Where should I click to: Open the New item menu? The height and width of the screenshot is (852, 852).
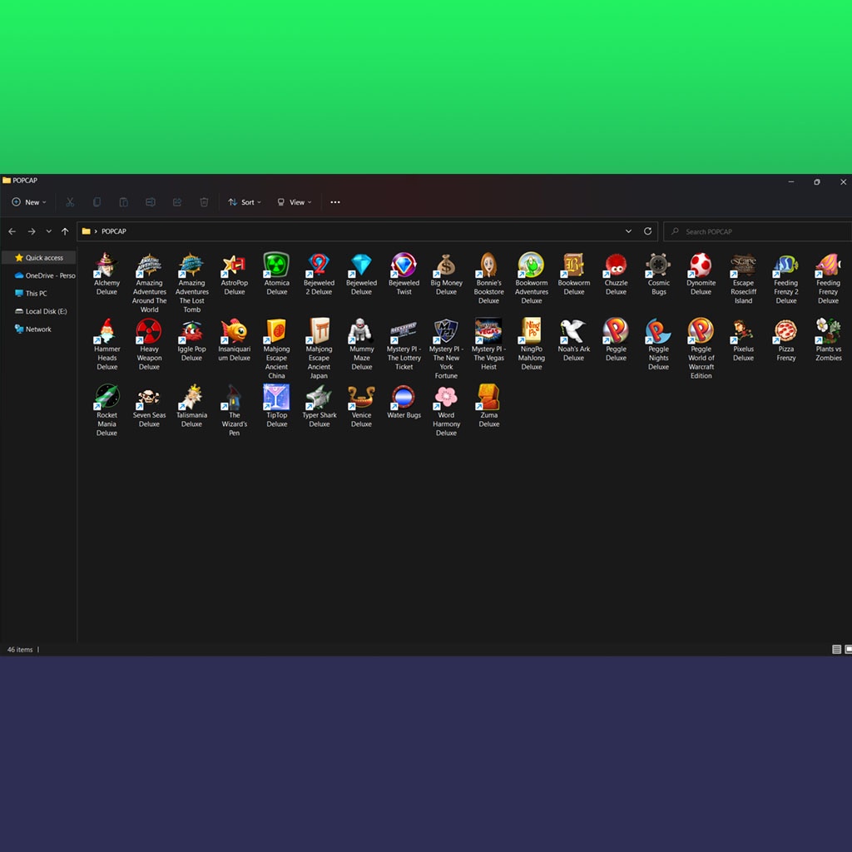point(28,202)
